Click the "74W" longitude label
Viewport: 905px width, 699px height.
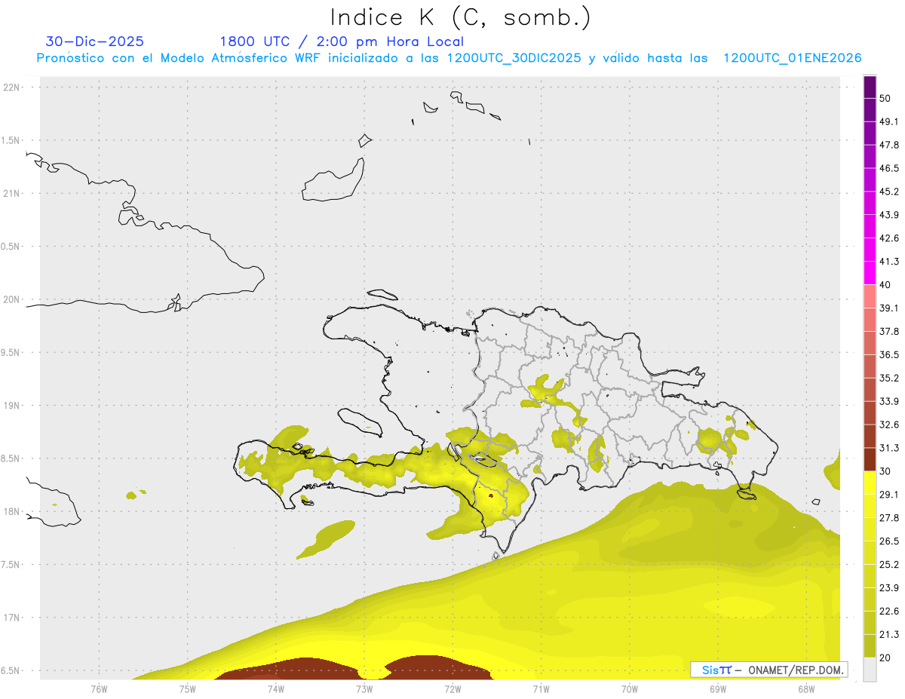tap(276, 688)
